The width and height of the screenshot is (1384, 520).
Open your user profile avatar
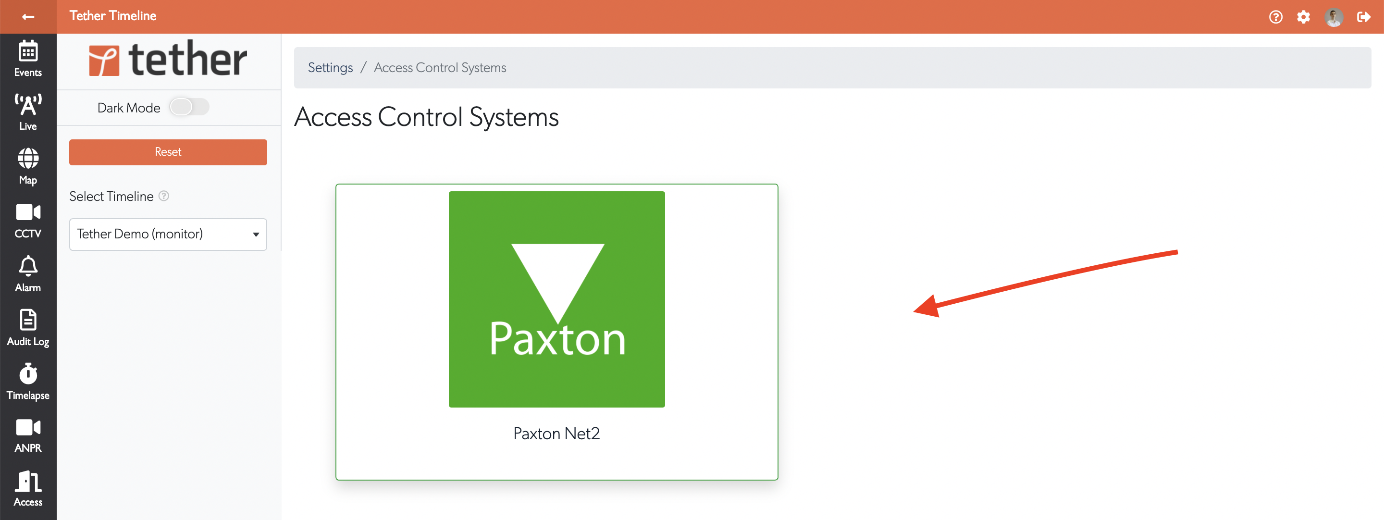[1334, 17]
